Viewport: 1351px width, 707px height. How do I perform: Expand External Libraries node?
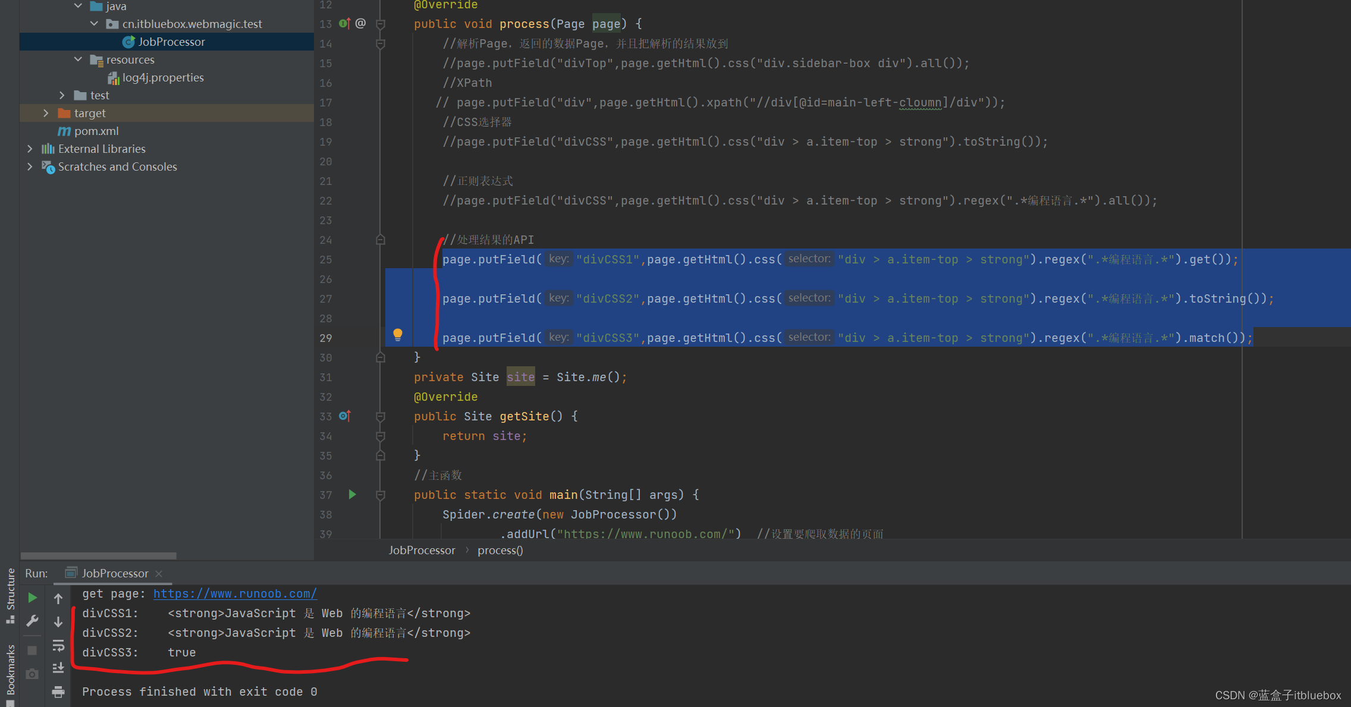(30, 149)
